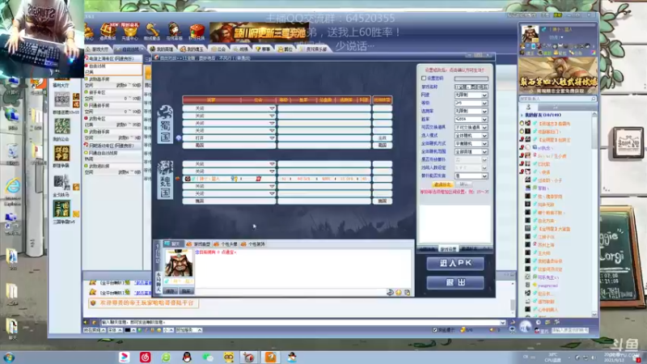Open the treasure chest shop icon
Image resolution: width=647 pixels, height=364 pixels.
108,31
